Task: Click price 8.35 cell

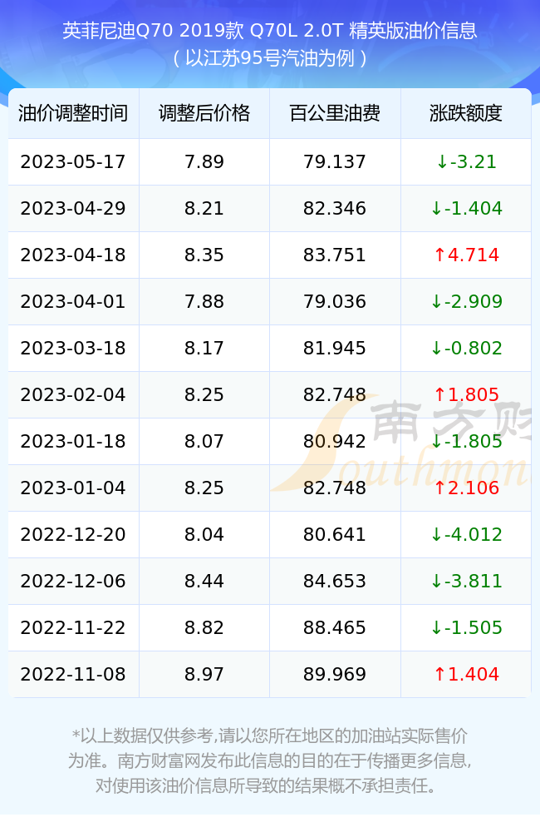Action: (204, 255)
